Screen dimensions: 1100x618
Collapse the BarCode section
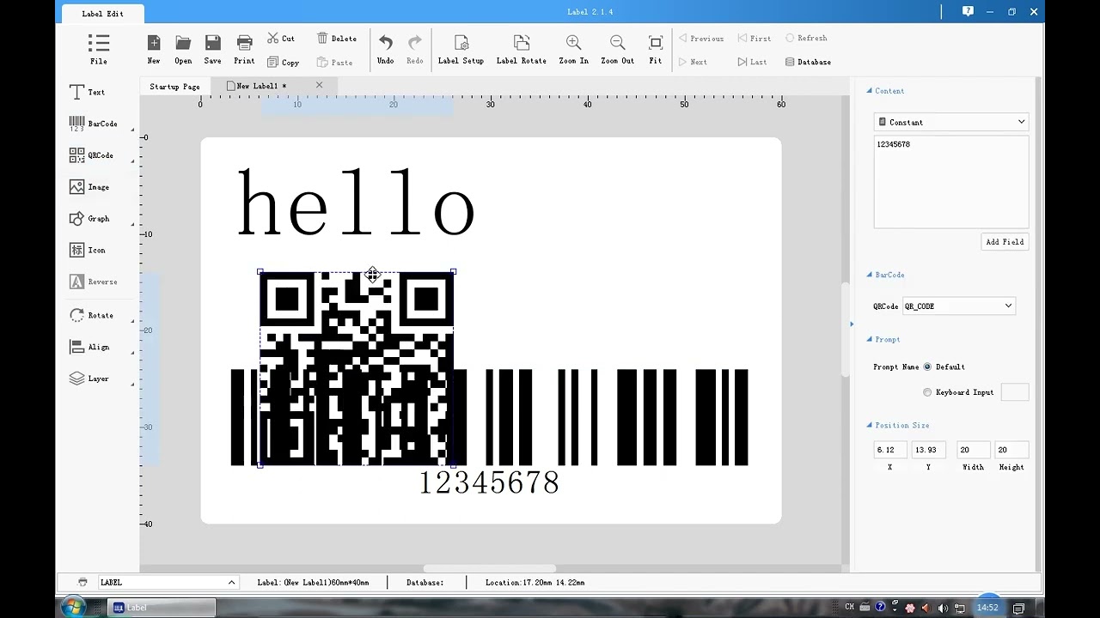click(x=869, y=275)
